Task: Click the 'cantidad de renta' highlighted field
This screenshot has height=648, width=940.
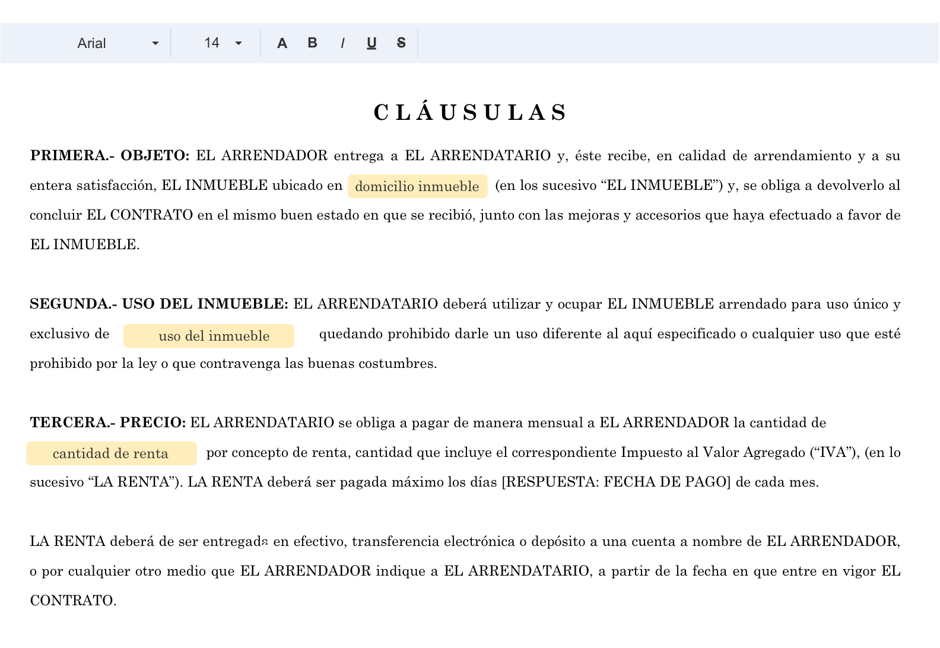Action: [111, 453]
